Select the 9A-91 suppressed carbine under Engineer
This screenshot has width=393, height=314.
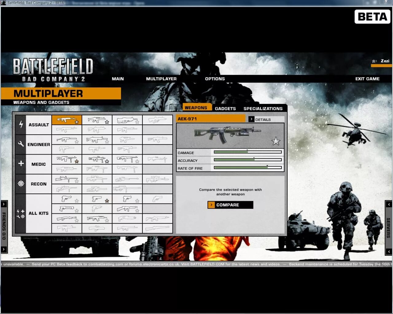click(67, 140)
